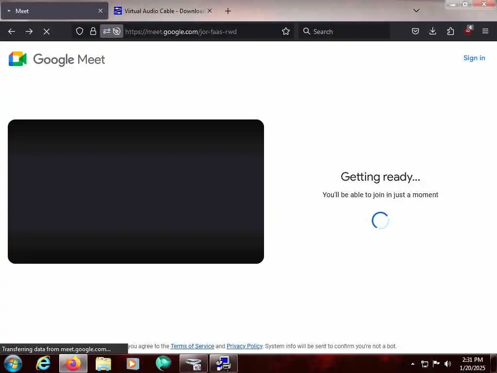Viewport: 497px width, 373px height.
Task: Click the 'Getting ready...' heading
Action: coord(381,177)
